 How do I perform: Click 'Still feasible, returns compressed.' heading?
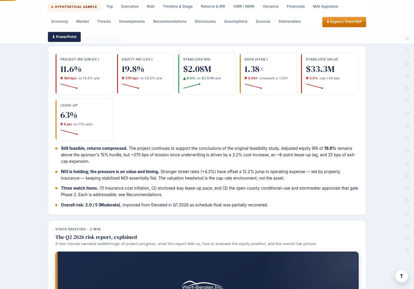click(x=94, y=148)
